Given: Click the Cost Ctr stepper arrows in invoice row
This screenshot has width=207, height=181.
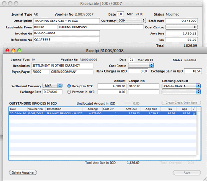Looking at the screenshot, I should (x=115, y=114).
